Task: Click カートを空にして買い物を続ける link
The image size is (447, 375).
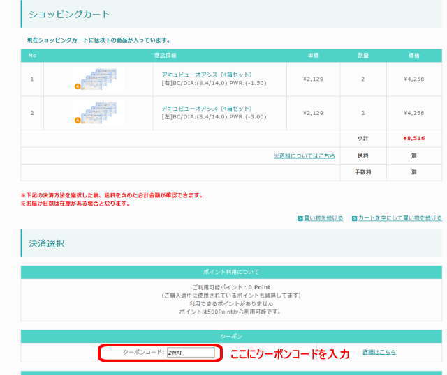Action: pyautogui.click(x=400, y=218)
